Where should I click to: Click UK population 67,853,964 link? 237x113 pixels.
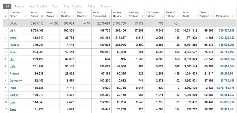228,59
